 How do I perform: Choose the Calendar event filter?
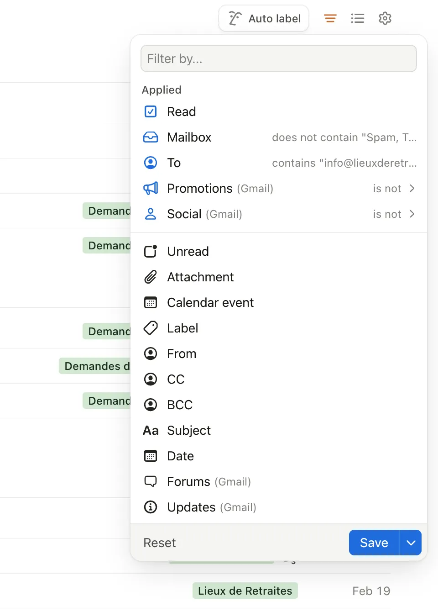(x=210, y=303)
